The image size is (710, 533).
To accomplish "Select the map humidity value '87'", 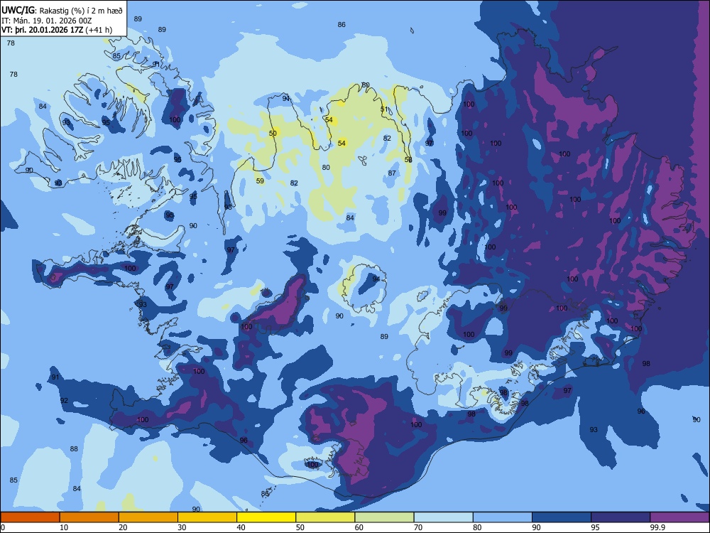I will click(x=392, y=173).
